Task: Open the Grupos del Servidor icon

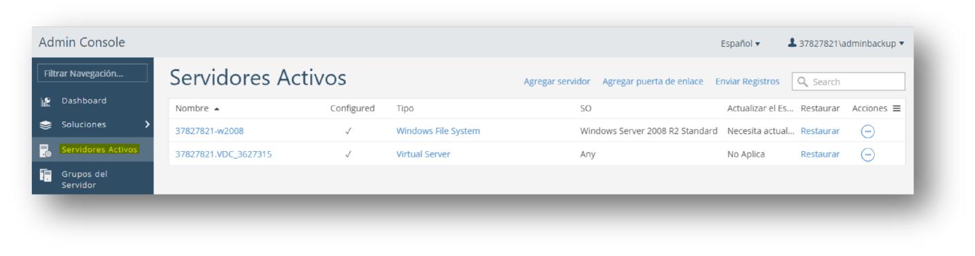Action: (x=45, y=177)
